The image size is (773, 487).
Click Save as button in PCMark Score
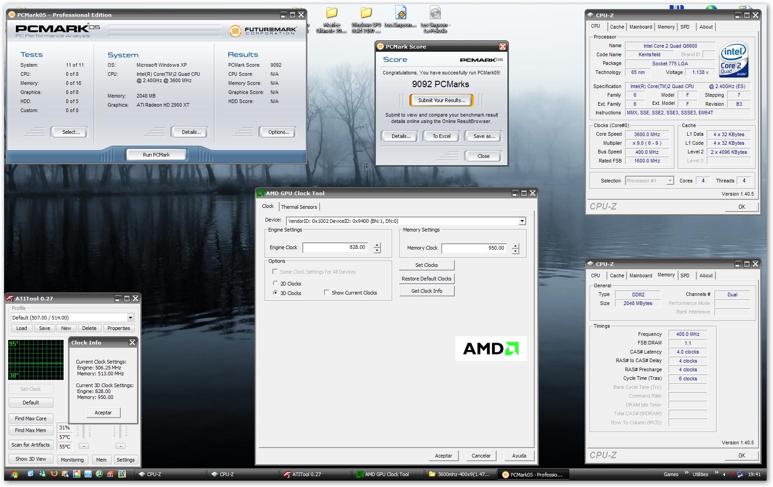[x=484, y=136]
